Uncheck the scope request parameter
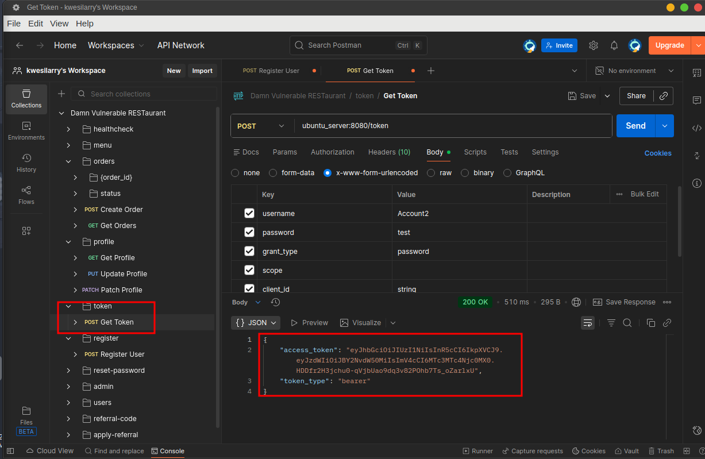The height and width of the screenshot is (459, 705). (x=249, y=270)
